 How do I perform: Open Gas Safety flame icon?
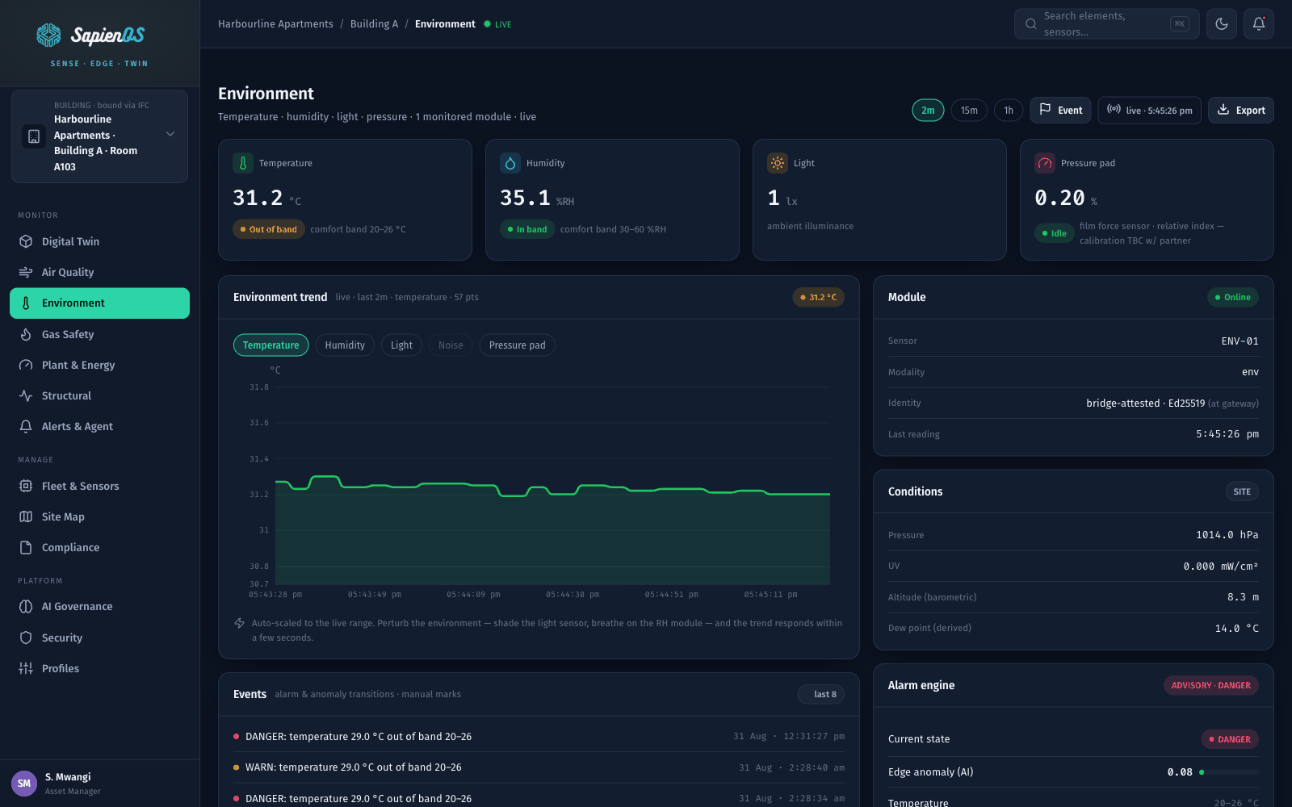pyautogui.click(x=26, y=334)
